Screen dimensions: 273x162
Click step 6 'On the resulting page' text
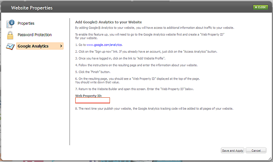138,81
